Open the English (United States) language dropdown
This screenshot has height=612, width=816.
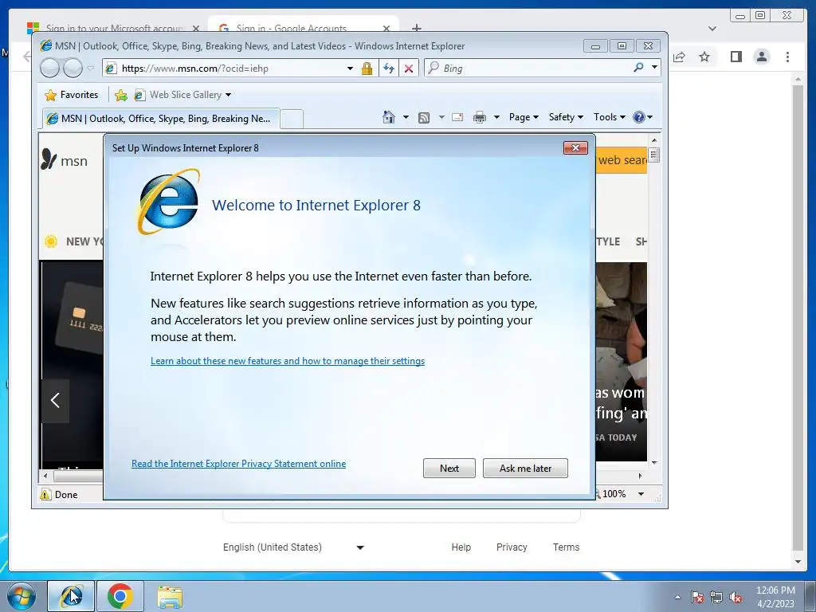294,547
